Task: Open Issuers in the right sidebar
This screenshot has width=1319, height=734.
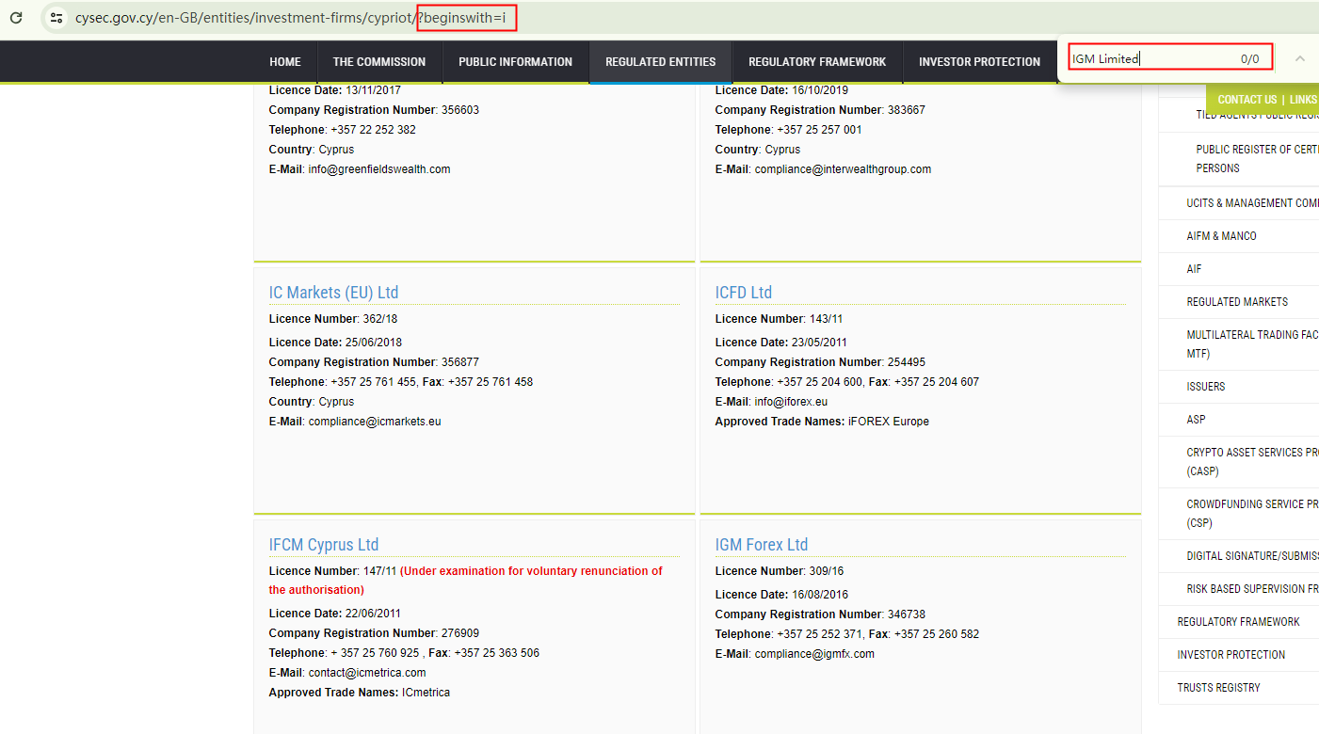Action: click(1205, 387)
